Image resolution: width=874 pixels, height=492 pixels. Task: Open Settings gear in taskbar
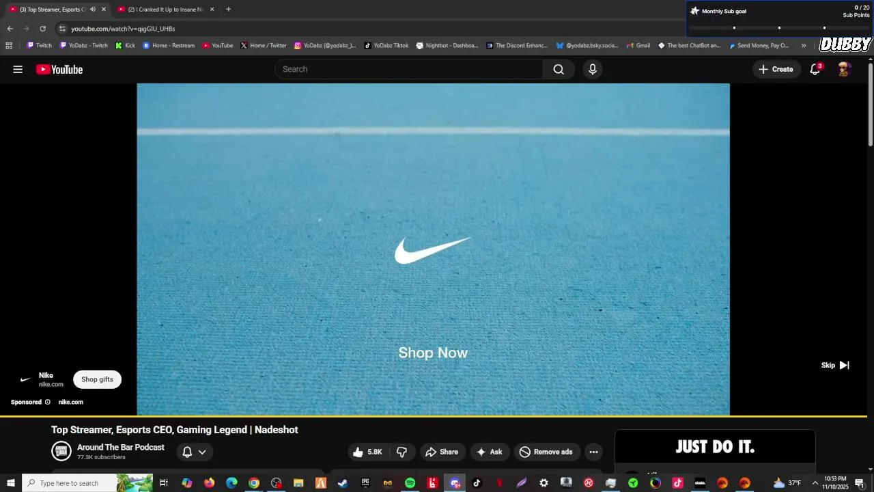click(544, 483)
